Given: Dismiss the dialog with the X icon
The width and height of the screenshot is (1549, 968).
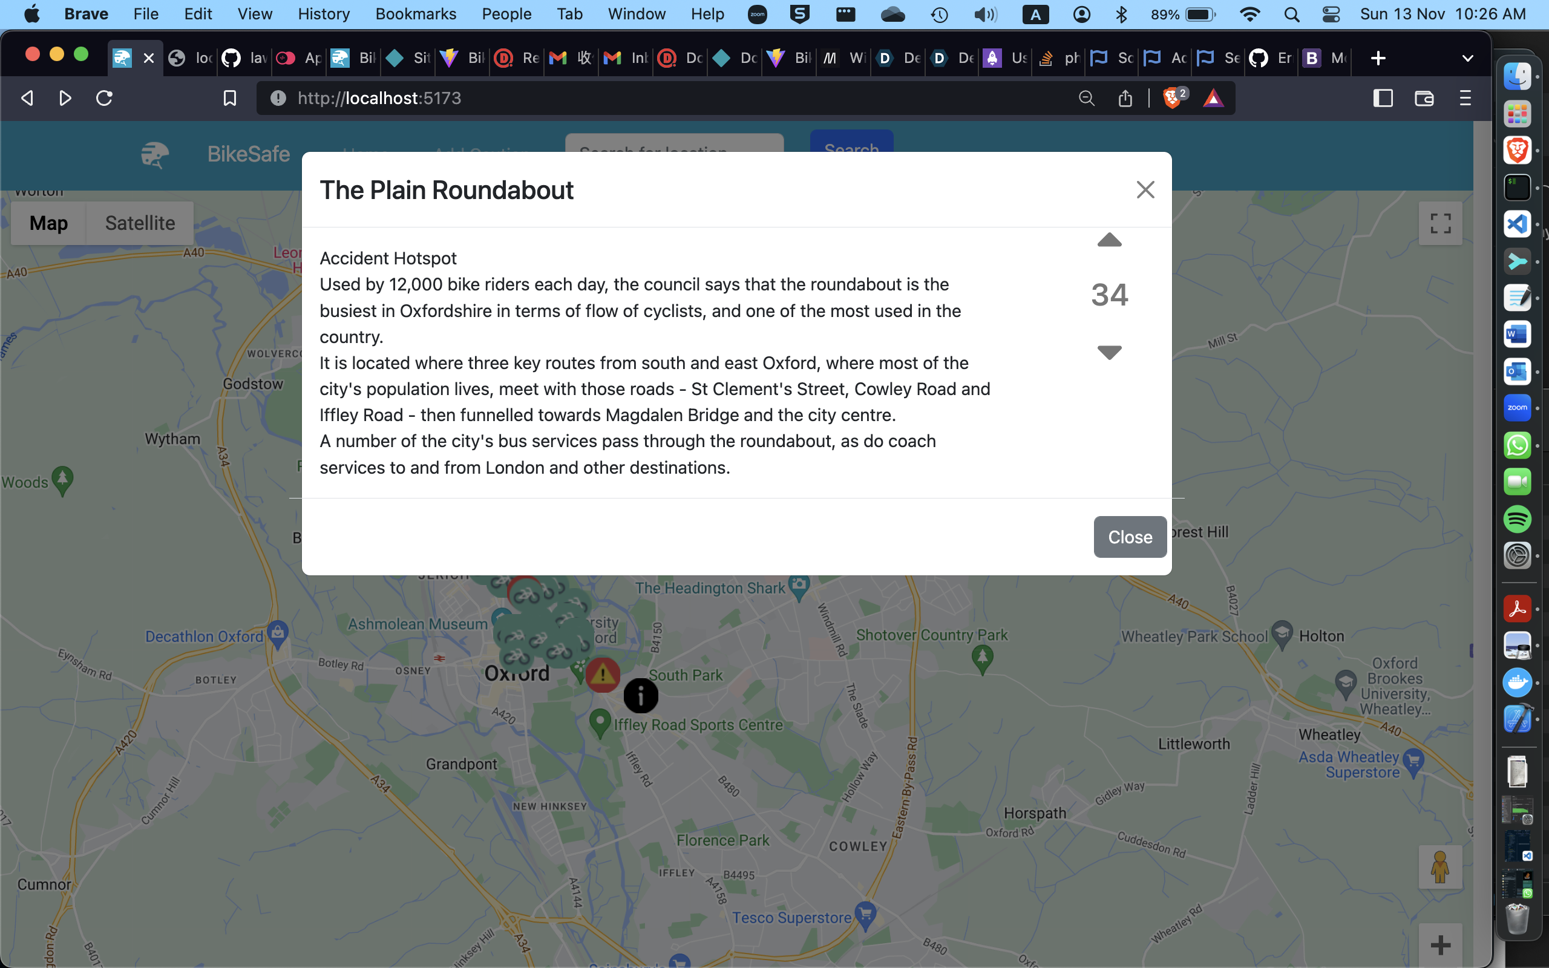Looking at the screenshot, I should [x=1145, y=189].
